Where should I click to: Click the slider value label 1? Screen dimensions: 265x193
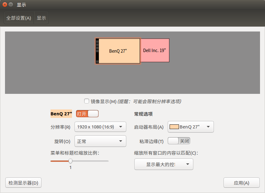[70, 167]
